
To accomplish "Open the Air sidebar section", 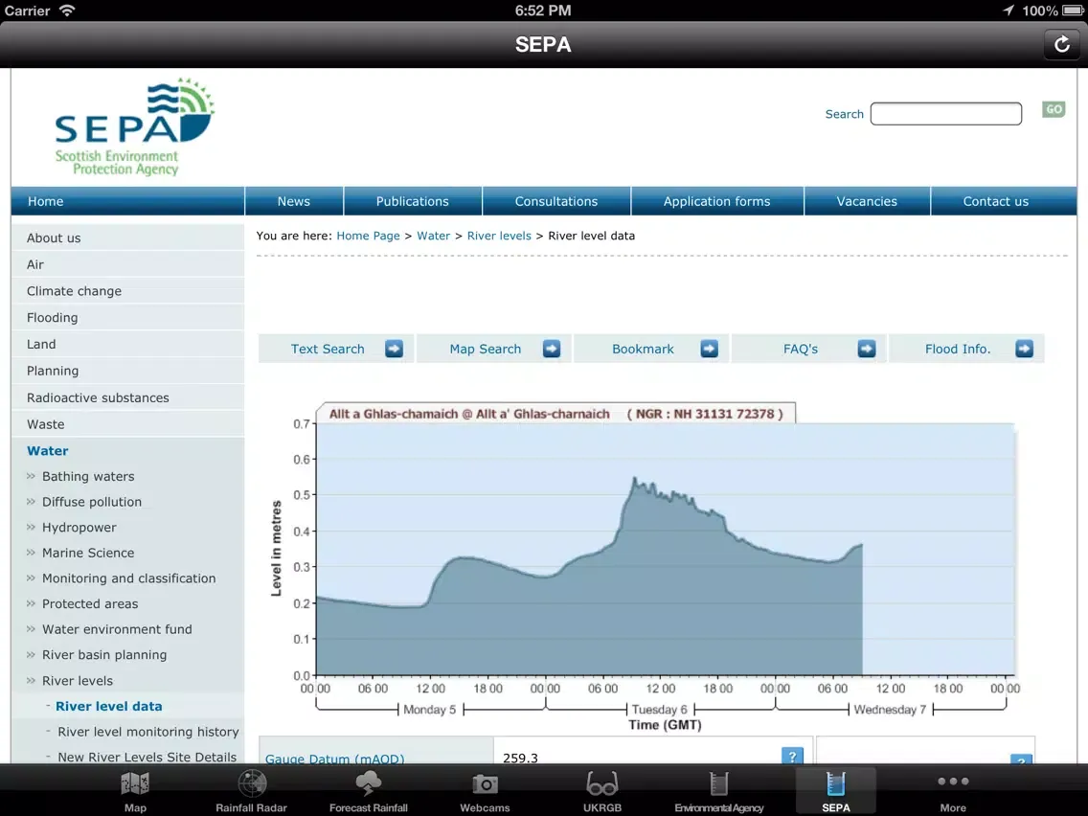I will click(x=127, y=264).
